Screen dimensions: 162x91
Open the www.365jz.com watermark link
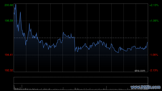146,87
